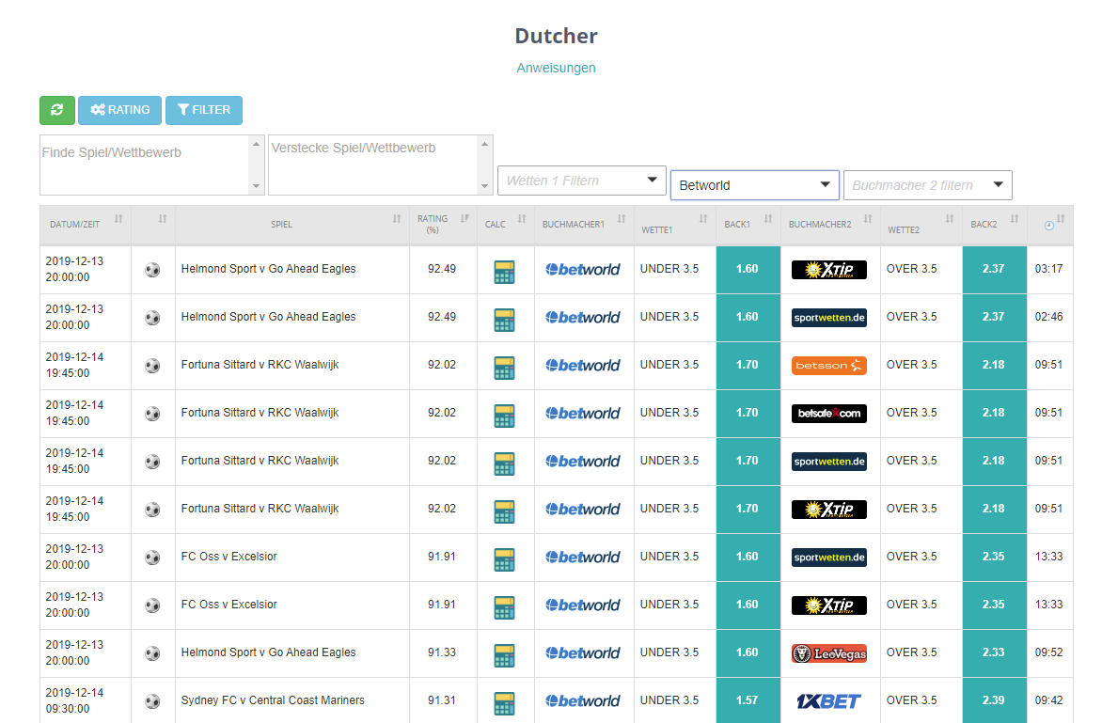1102x723 pixels.
Task: Click the betsafe.com bookmaker logo
Action: coord(828,413)
